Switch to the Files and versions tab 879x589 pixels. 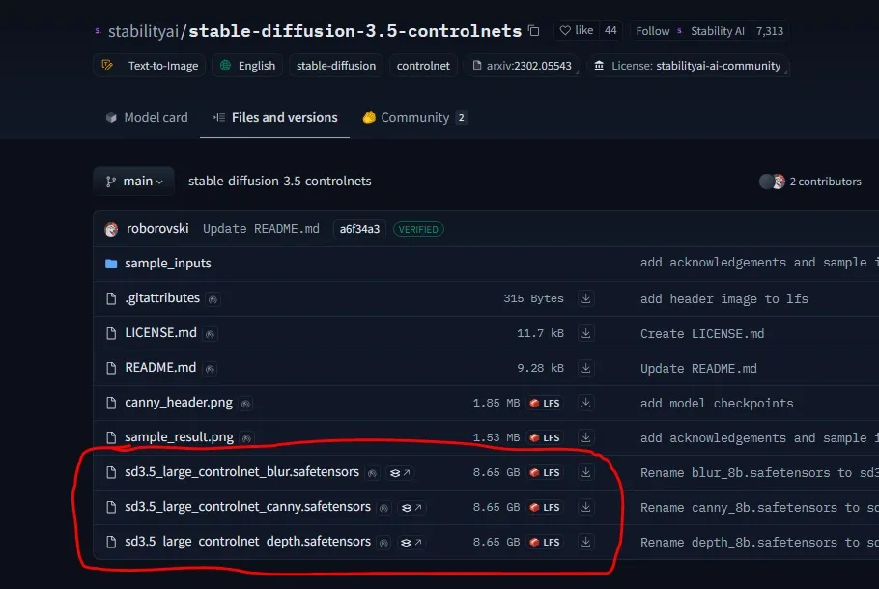click(274, 117)
